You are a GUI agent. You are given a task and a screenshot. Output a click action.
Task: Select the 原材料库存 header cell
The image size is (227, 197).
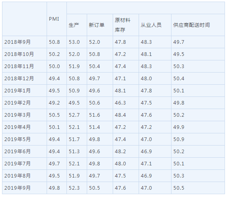[x=122, y=25]
